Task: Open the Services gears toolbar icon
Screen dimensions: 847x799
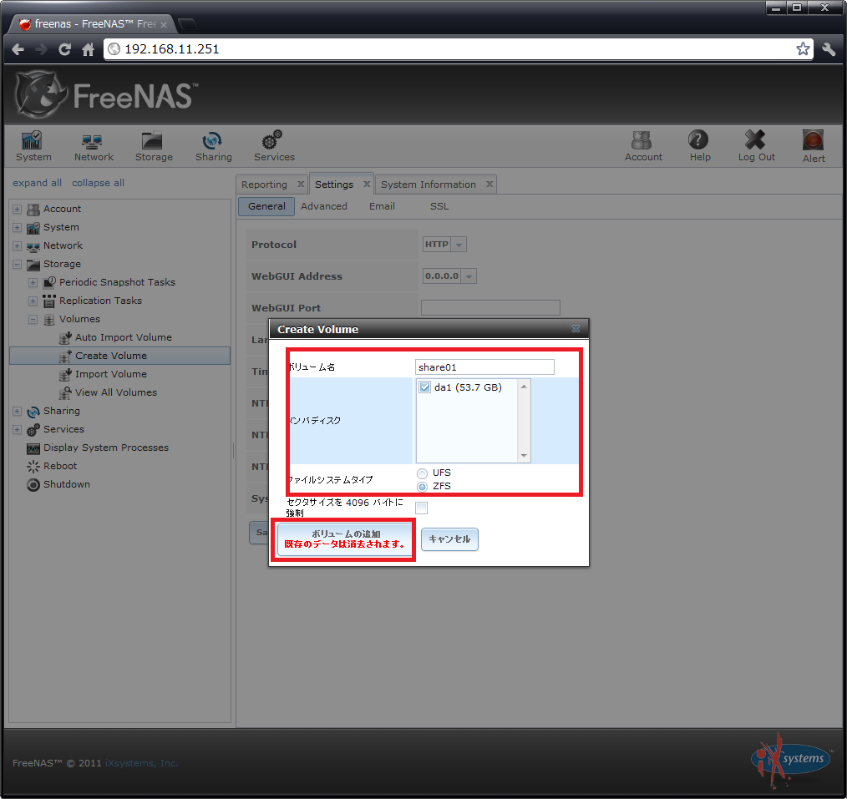Action: (274, 146)
